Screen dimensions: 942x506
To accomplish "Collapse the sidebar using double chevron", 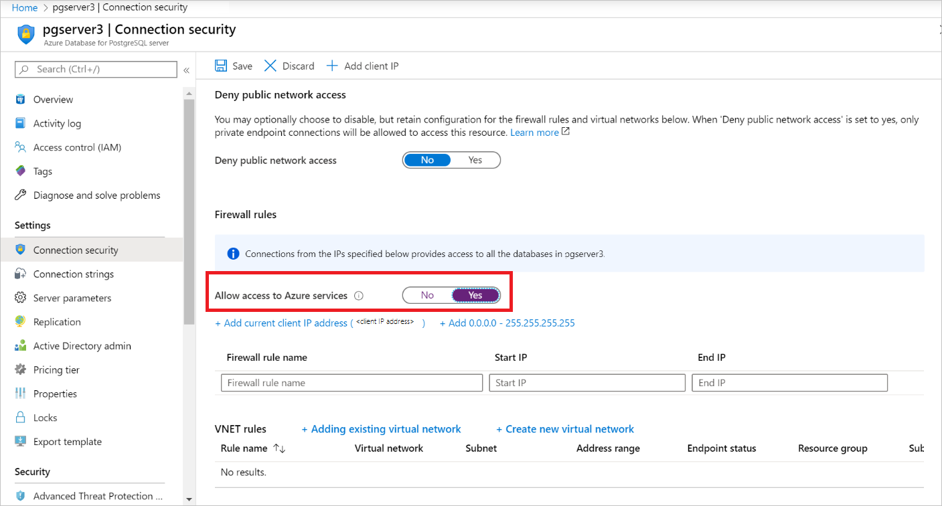I will tap(186, 70).
